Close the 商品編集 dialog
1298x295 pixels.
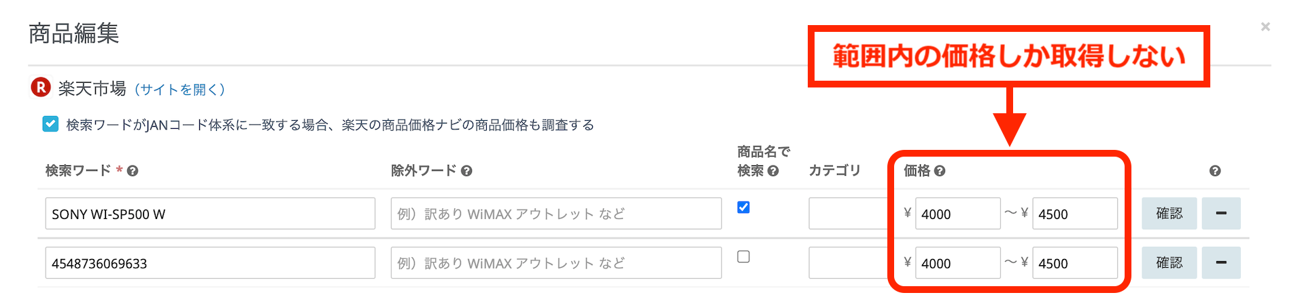[x=1265, y=26]
